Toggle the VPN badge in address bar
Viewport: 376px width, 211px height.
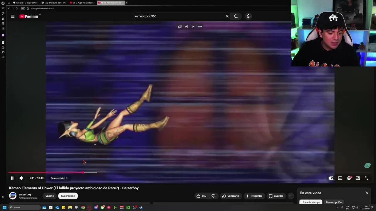click(23, 8)
